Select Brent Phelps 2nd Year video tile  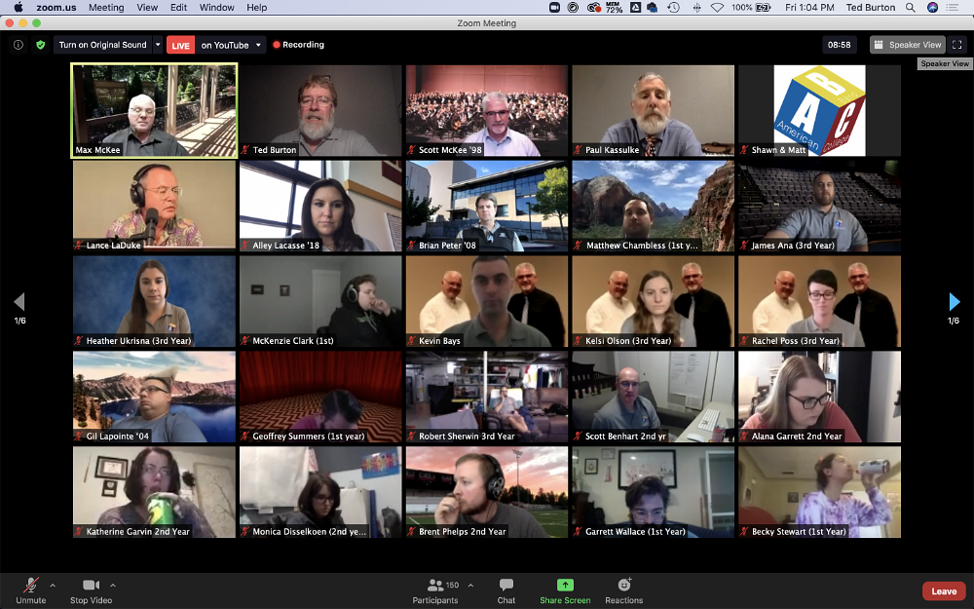[487, 492]
